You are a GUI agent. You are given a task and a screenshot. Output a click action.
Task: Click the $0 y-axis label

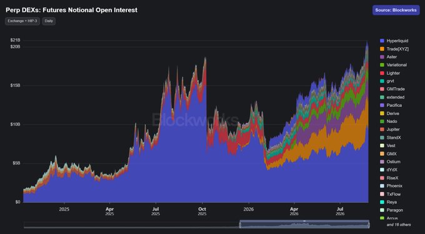pyautogui.click(x=17, y=202)
